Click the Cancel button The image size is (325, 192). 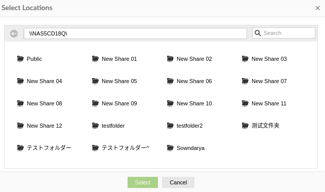[178, 182]
